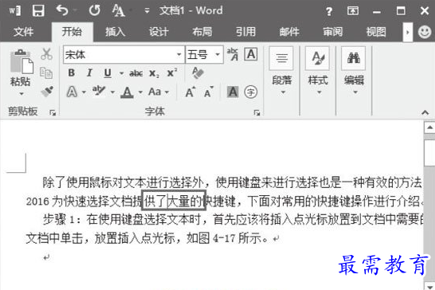This screenshot has height=290, width=435.
Task: Open Ribbon Display Options
Action: coord(353,11)
